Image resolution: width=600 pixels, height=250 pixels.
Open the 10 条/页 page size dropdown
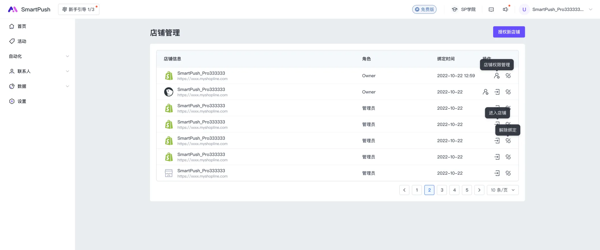click(502, 190)
